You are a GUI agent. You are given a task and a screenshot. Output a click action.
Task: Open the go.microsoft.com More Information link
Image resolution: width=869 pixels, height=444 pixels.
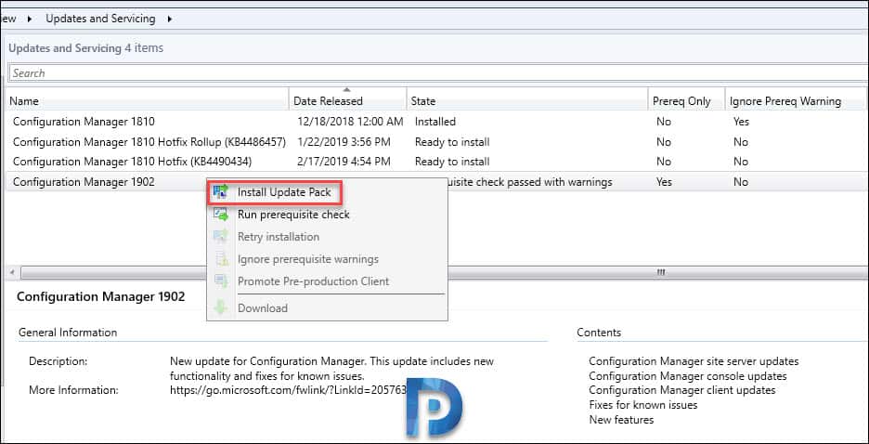[x=289, y=390]
